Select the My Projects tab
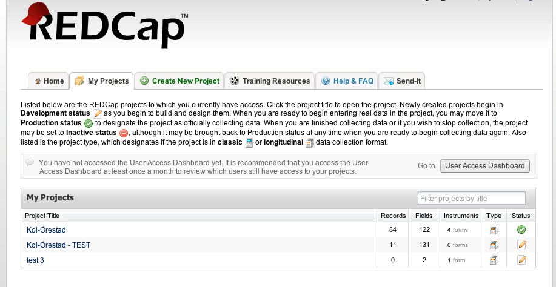556x287 pixels. [x=101, y=81]
